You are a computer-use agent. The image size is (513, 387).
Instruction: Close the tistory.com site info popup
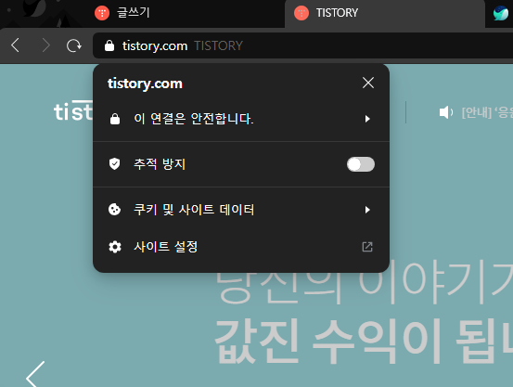click(x=368, y=83)
